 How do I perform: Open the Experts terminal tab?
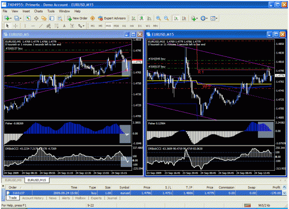pos(96,198)
